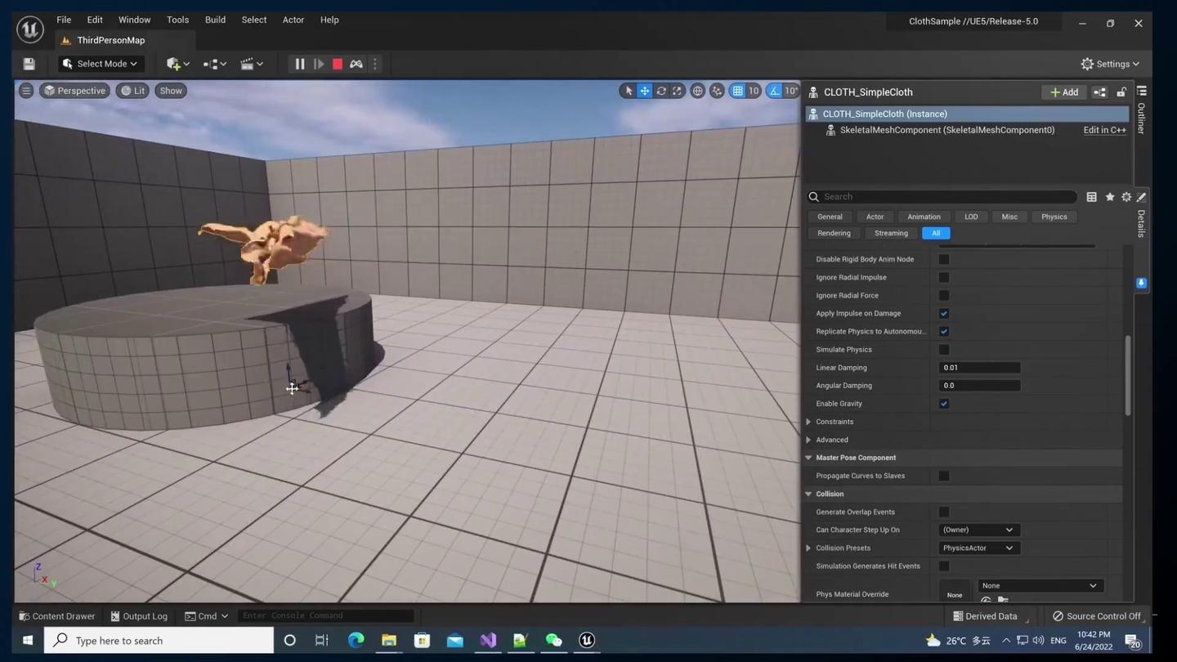This screenshot has width=1177, height=662.
Task: Open Collision Presets PhysicsActor dropdown
Action: coord(978,548)
